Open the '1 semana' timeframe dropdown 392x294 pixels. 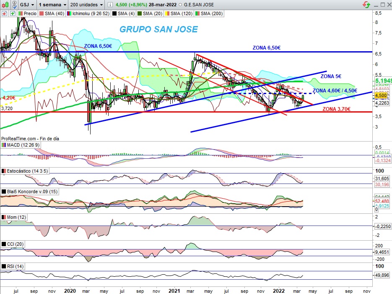[x=52, y=5]
